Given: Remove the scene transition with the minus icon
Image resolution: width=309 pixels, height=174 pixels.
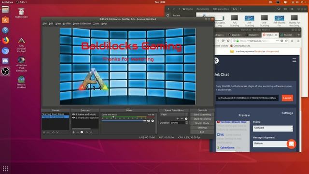Looking at the screenshot, I should (182, 119).
